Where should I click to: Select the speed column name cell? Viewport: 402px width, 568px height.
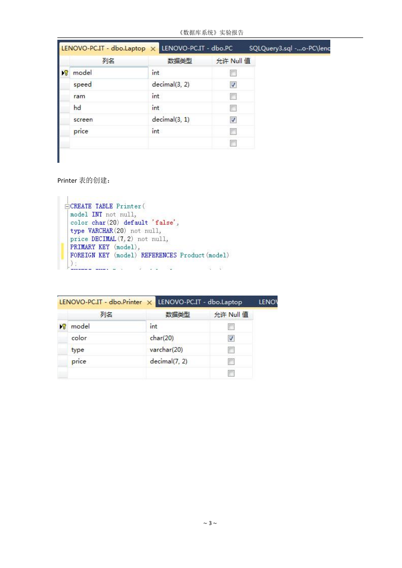click(109, 85)
